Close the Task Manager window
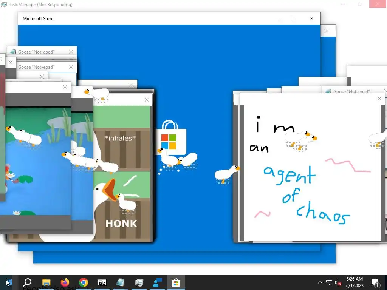The image size is (387, 290). 378,4
